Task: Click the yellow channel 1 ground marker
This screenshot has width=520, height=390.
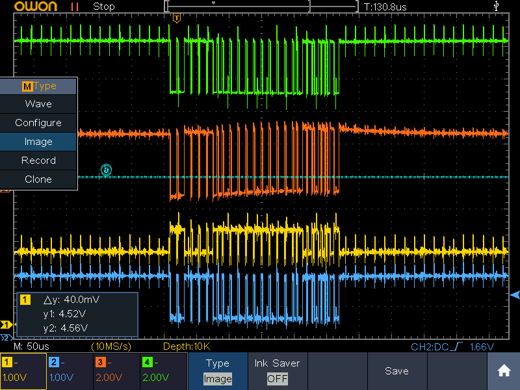Action: [6, 324]
